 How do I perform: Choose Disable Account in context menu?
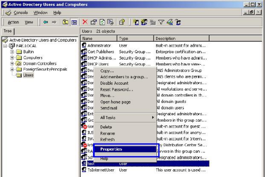pos(114,83)
